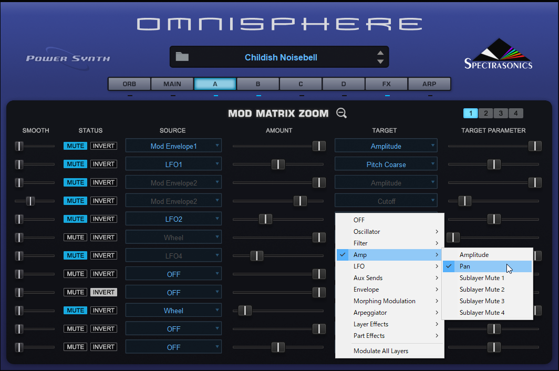Select layer B tab
Image resolution: width=559 pixels, height=371 pixels.
[x=258, y=84]
